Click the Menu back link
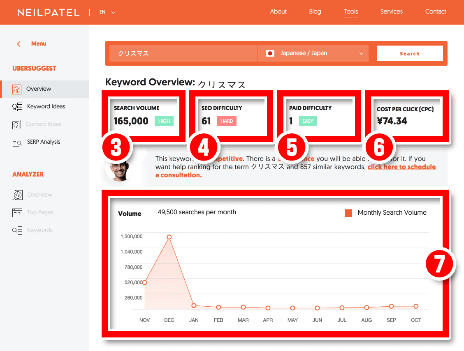Image resolution: width=464 pixels, height=351 pixels. (39, 44)
